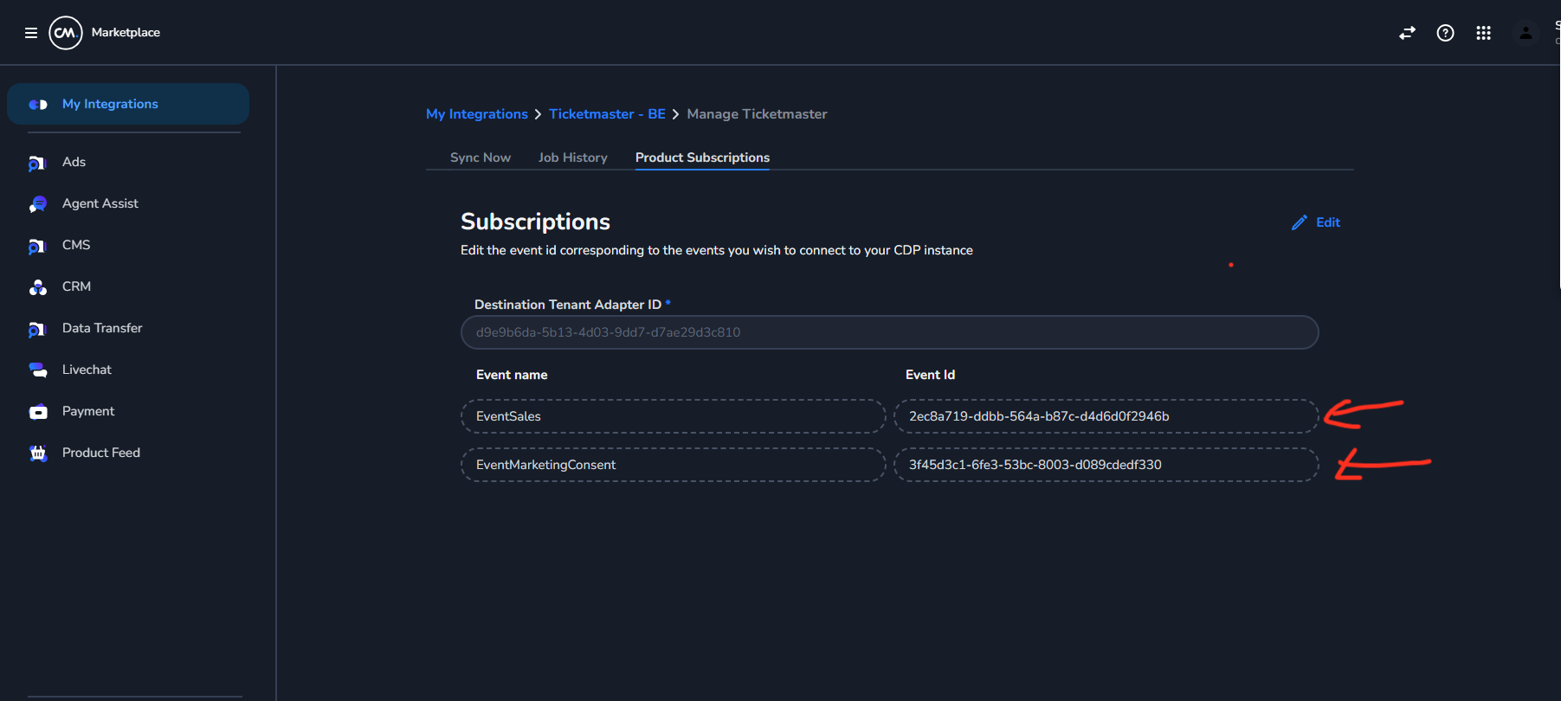The image size is (1561, 701).
Task: Click the Data Transfer sidebar icon
Action: (36, 329)
